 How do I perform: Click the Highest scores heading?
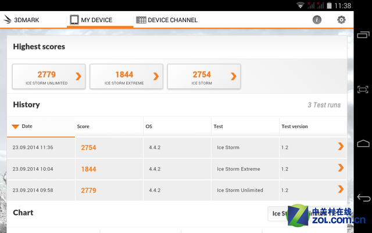point(39,47)
